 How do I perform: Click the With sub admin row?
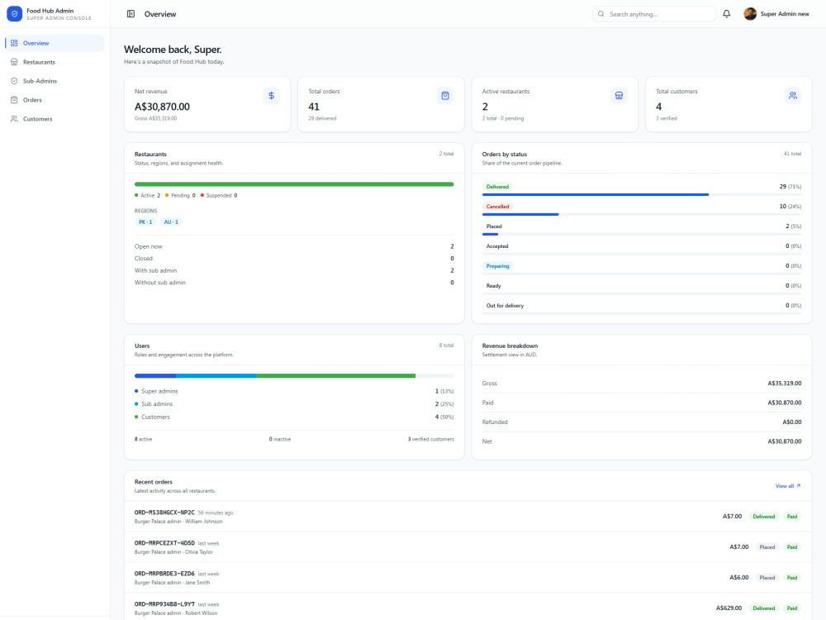point(294,271)
